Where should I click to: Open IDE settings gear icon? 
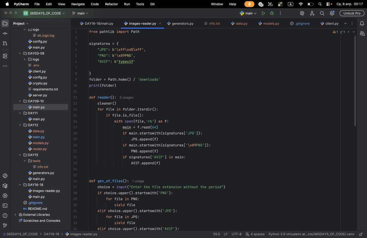point(332,13)
